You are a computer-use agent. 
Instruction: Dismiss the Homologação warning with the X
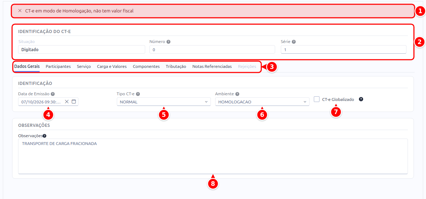pyautogui.click(x=20, y=11)
